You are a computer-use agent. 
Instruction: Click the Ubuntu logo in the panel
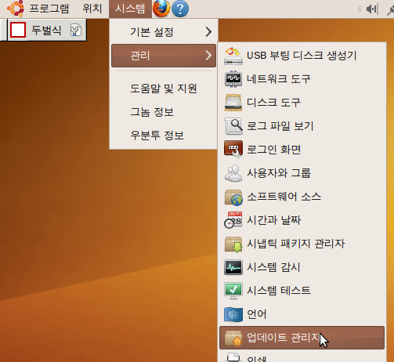pyautogui.click(x=16, y=9)
